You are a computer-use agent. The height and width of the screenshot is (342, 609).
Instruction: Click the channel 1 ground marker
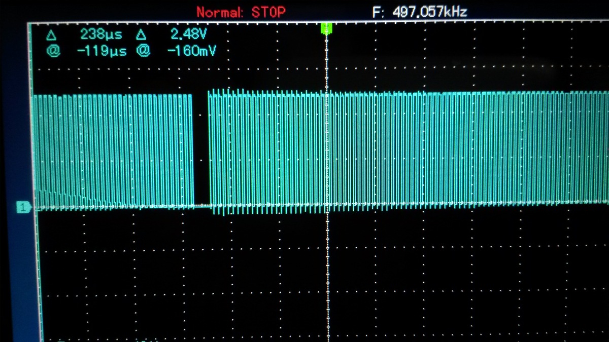[23, 207]
